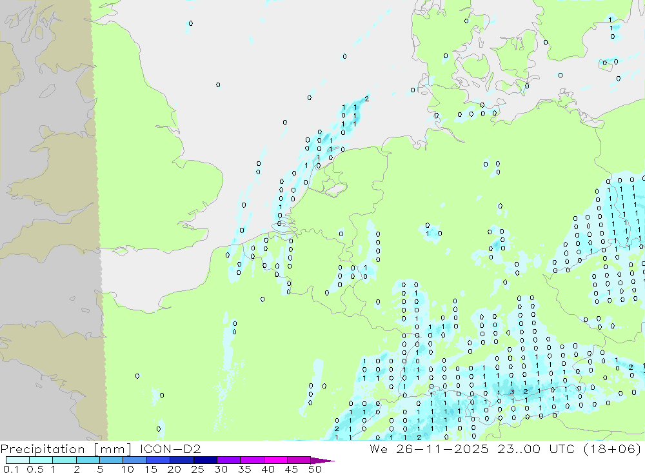
Task: Select the 5–10 mm legend swatch
Action: click(112, 460)
